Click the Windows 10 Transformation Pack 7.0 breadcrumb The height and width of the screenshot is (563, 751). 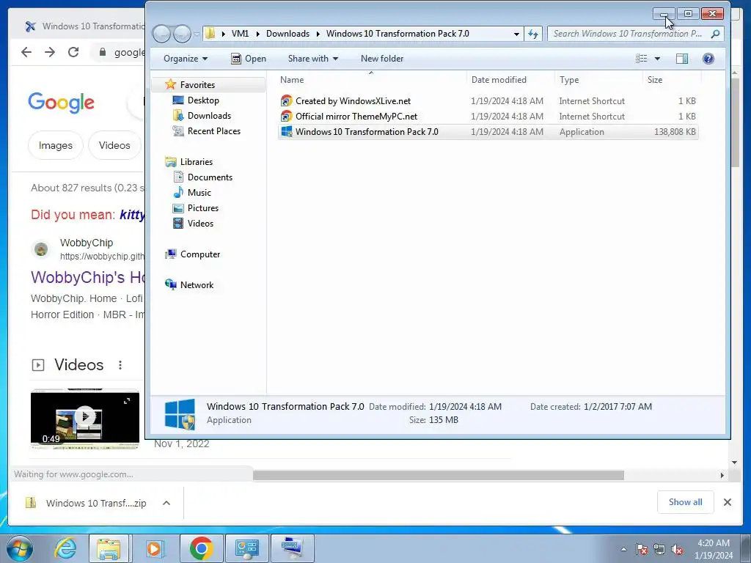tap(398, 34)
